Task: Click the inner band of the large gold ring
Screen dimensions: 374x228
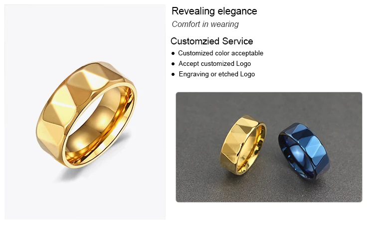Action: click(100, 127)
